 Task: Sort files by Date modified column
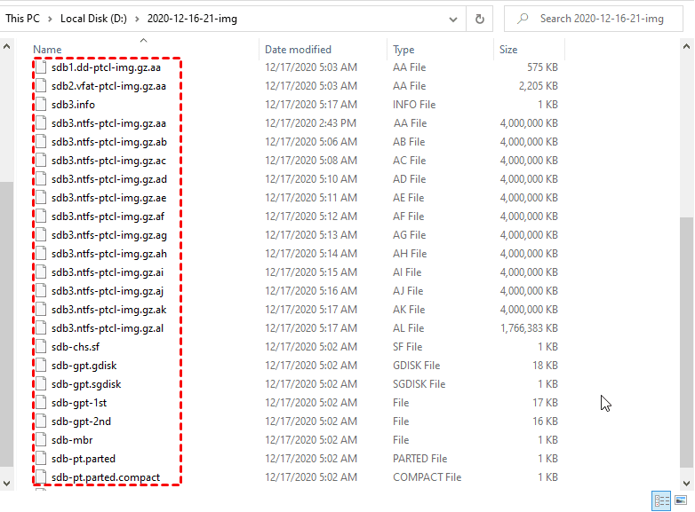coord(298,50)
